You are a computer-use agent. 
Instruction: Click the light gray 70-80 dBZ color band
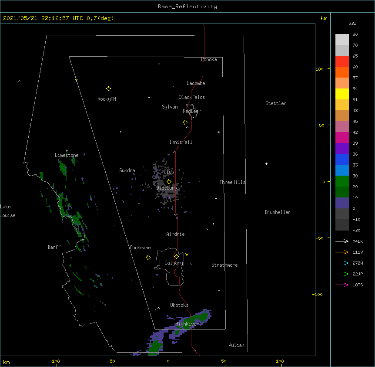[342, 40]
